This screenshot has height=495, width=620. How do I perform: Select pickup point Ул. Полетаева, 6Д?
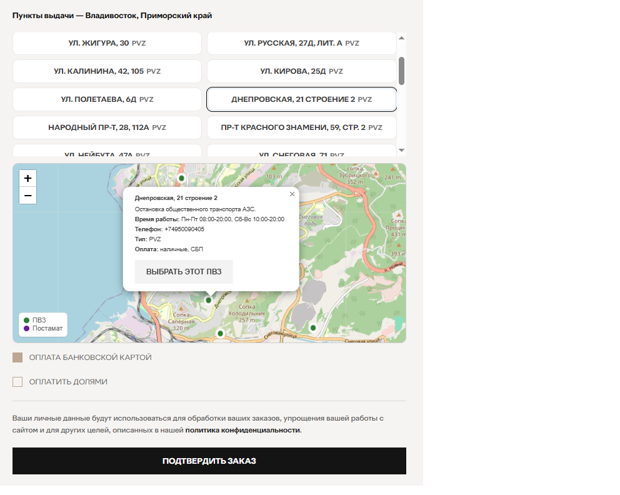coord(107,99)
